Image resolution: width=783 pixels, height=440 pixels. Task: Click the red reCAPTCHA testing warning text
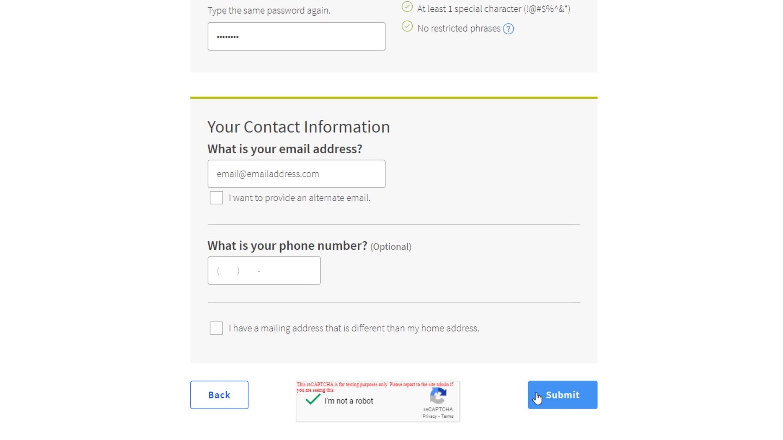(375, 387)
